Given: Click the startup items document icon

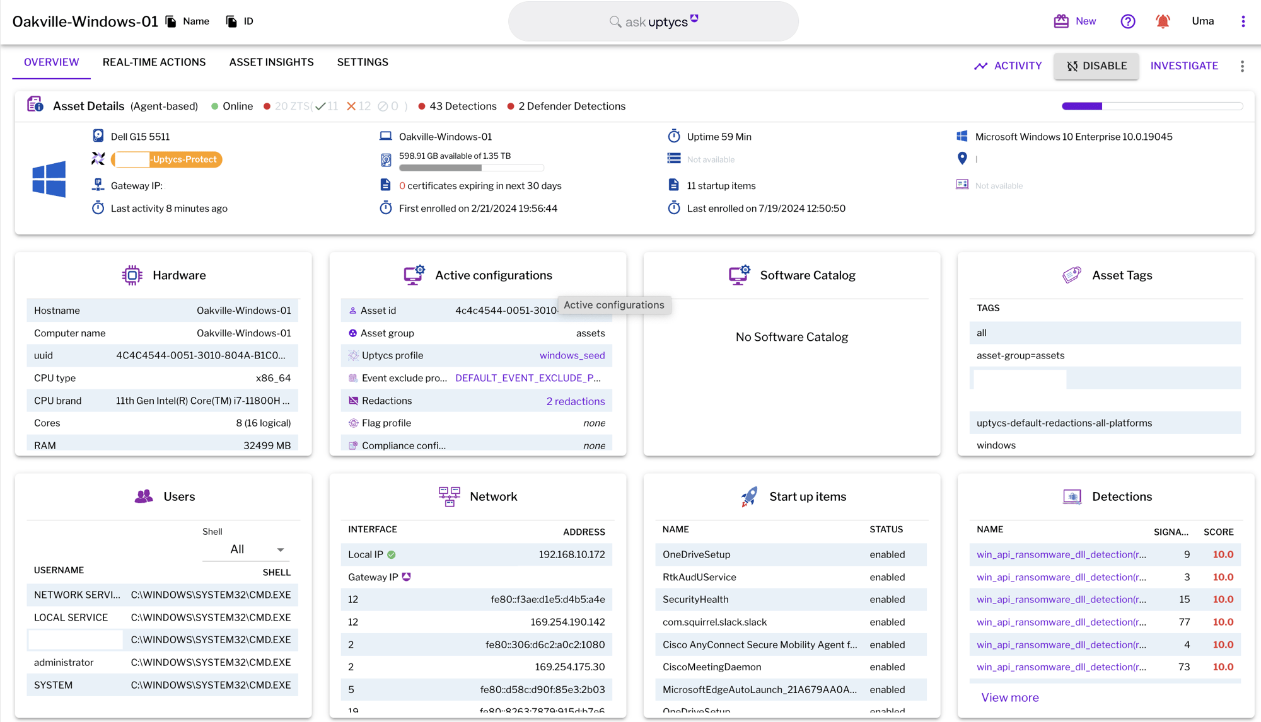Looking at the screenshot, I should 673,185.
